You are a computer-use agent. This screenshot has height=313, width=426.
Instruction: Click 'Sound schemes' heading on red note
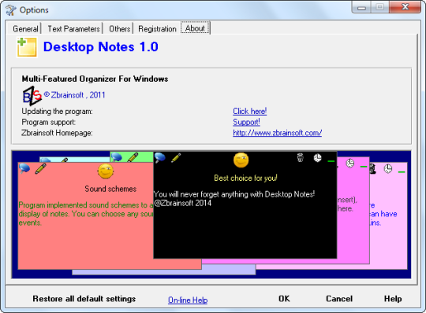click(x=110, y=189)
